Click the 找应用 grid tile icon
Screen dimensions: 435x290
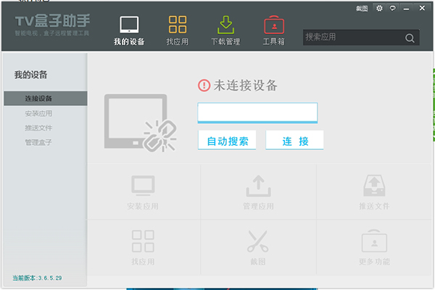tap(143, 241)
